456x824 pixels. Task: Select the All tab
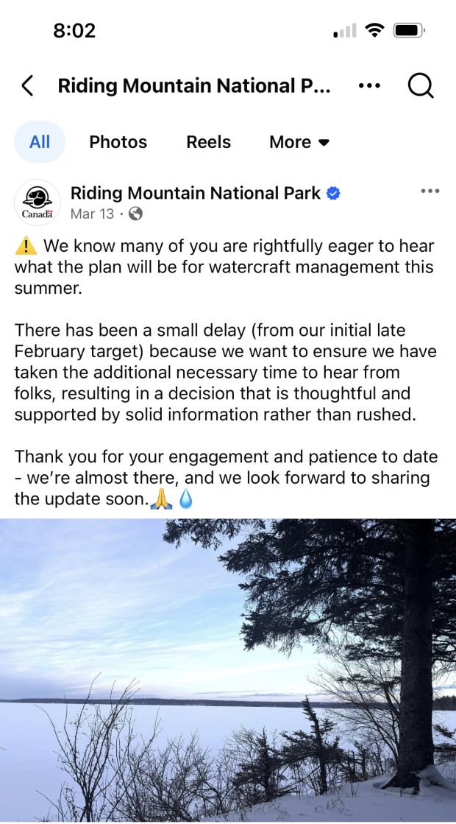point(40,142)
